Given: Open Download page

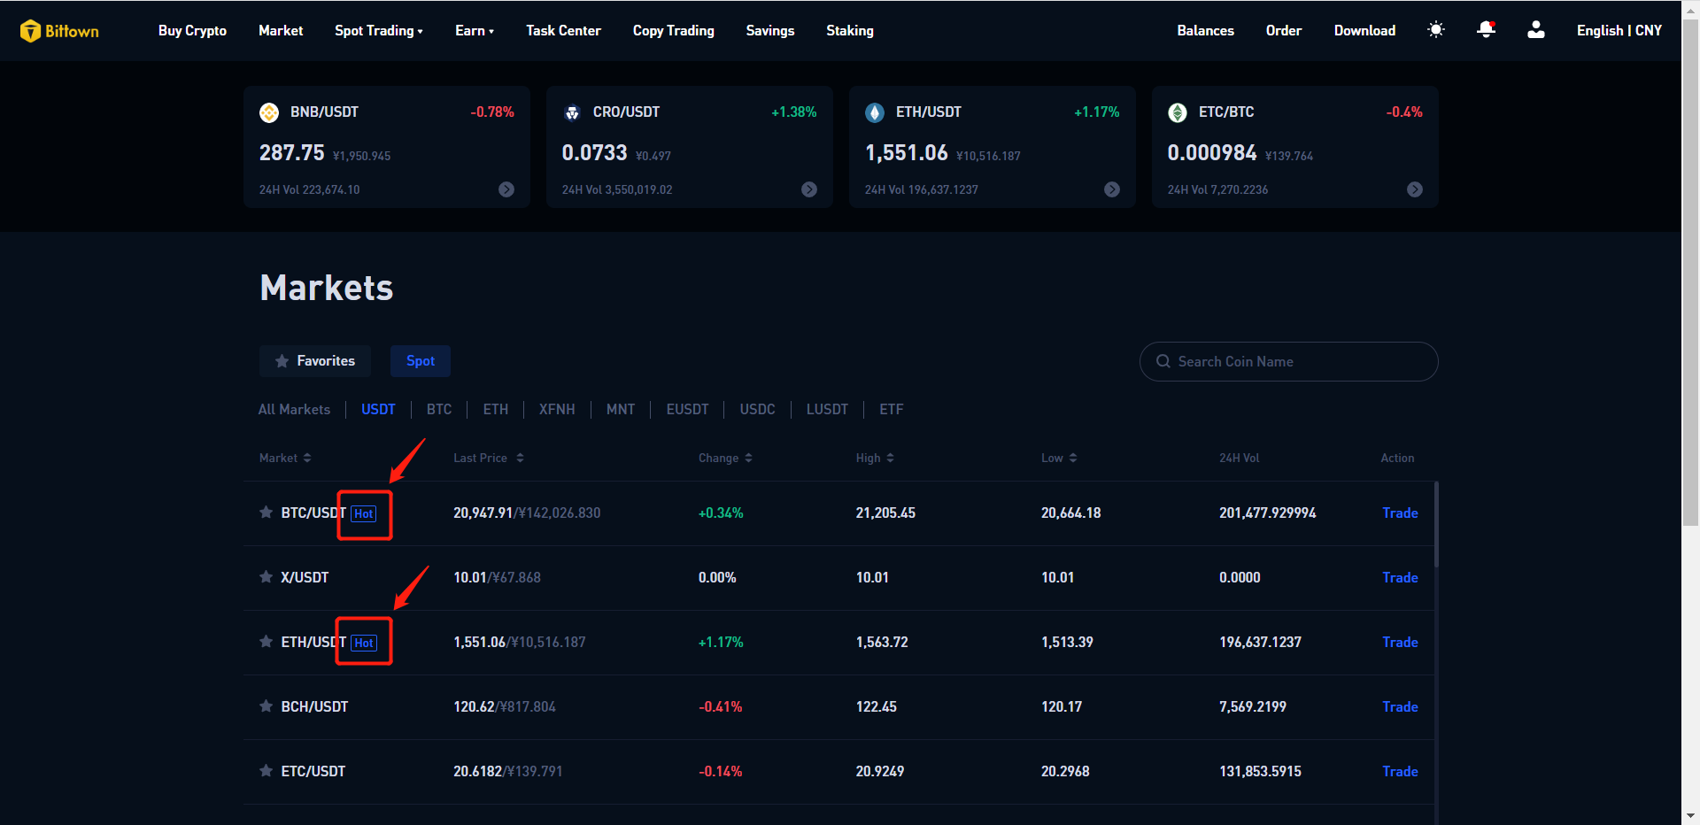Looking at the screenshot, I should coord(1365,31).
